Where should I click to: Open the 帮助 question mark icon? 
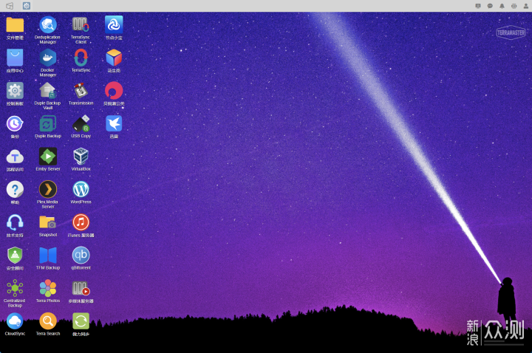click(x=15, y=189)
